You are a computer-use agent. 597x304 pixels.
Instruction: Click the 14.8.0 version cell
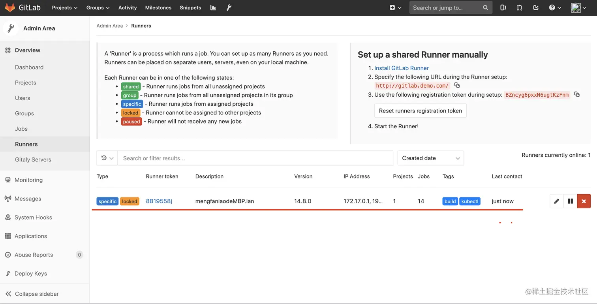(x=303, y=201)
